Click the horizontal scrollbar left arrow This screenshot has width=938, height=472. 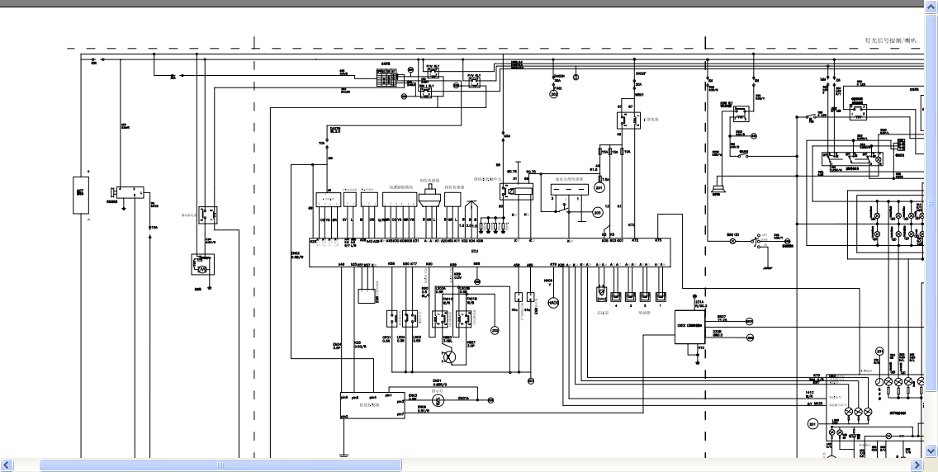[x=7, y=465]
